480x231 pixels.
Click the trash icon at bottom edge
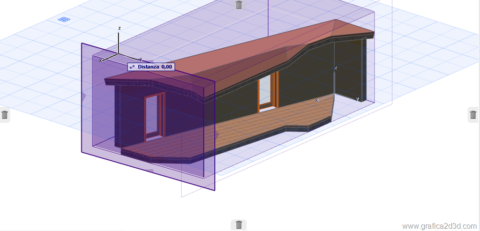(239, 225)
